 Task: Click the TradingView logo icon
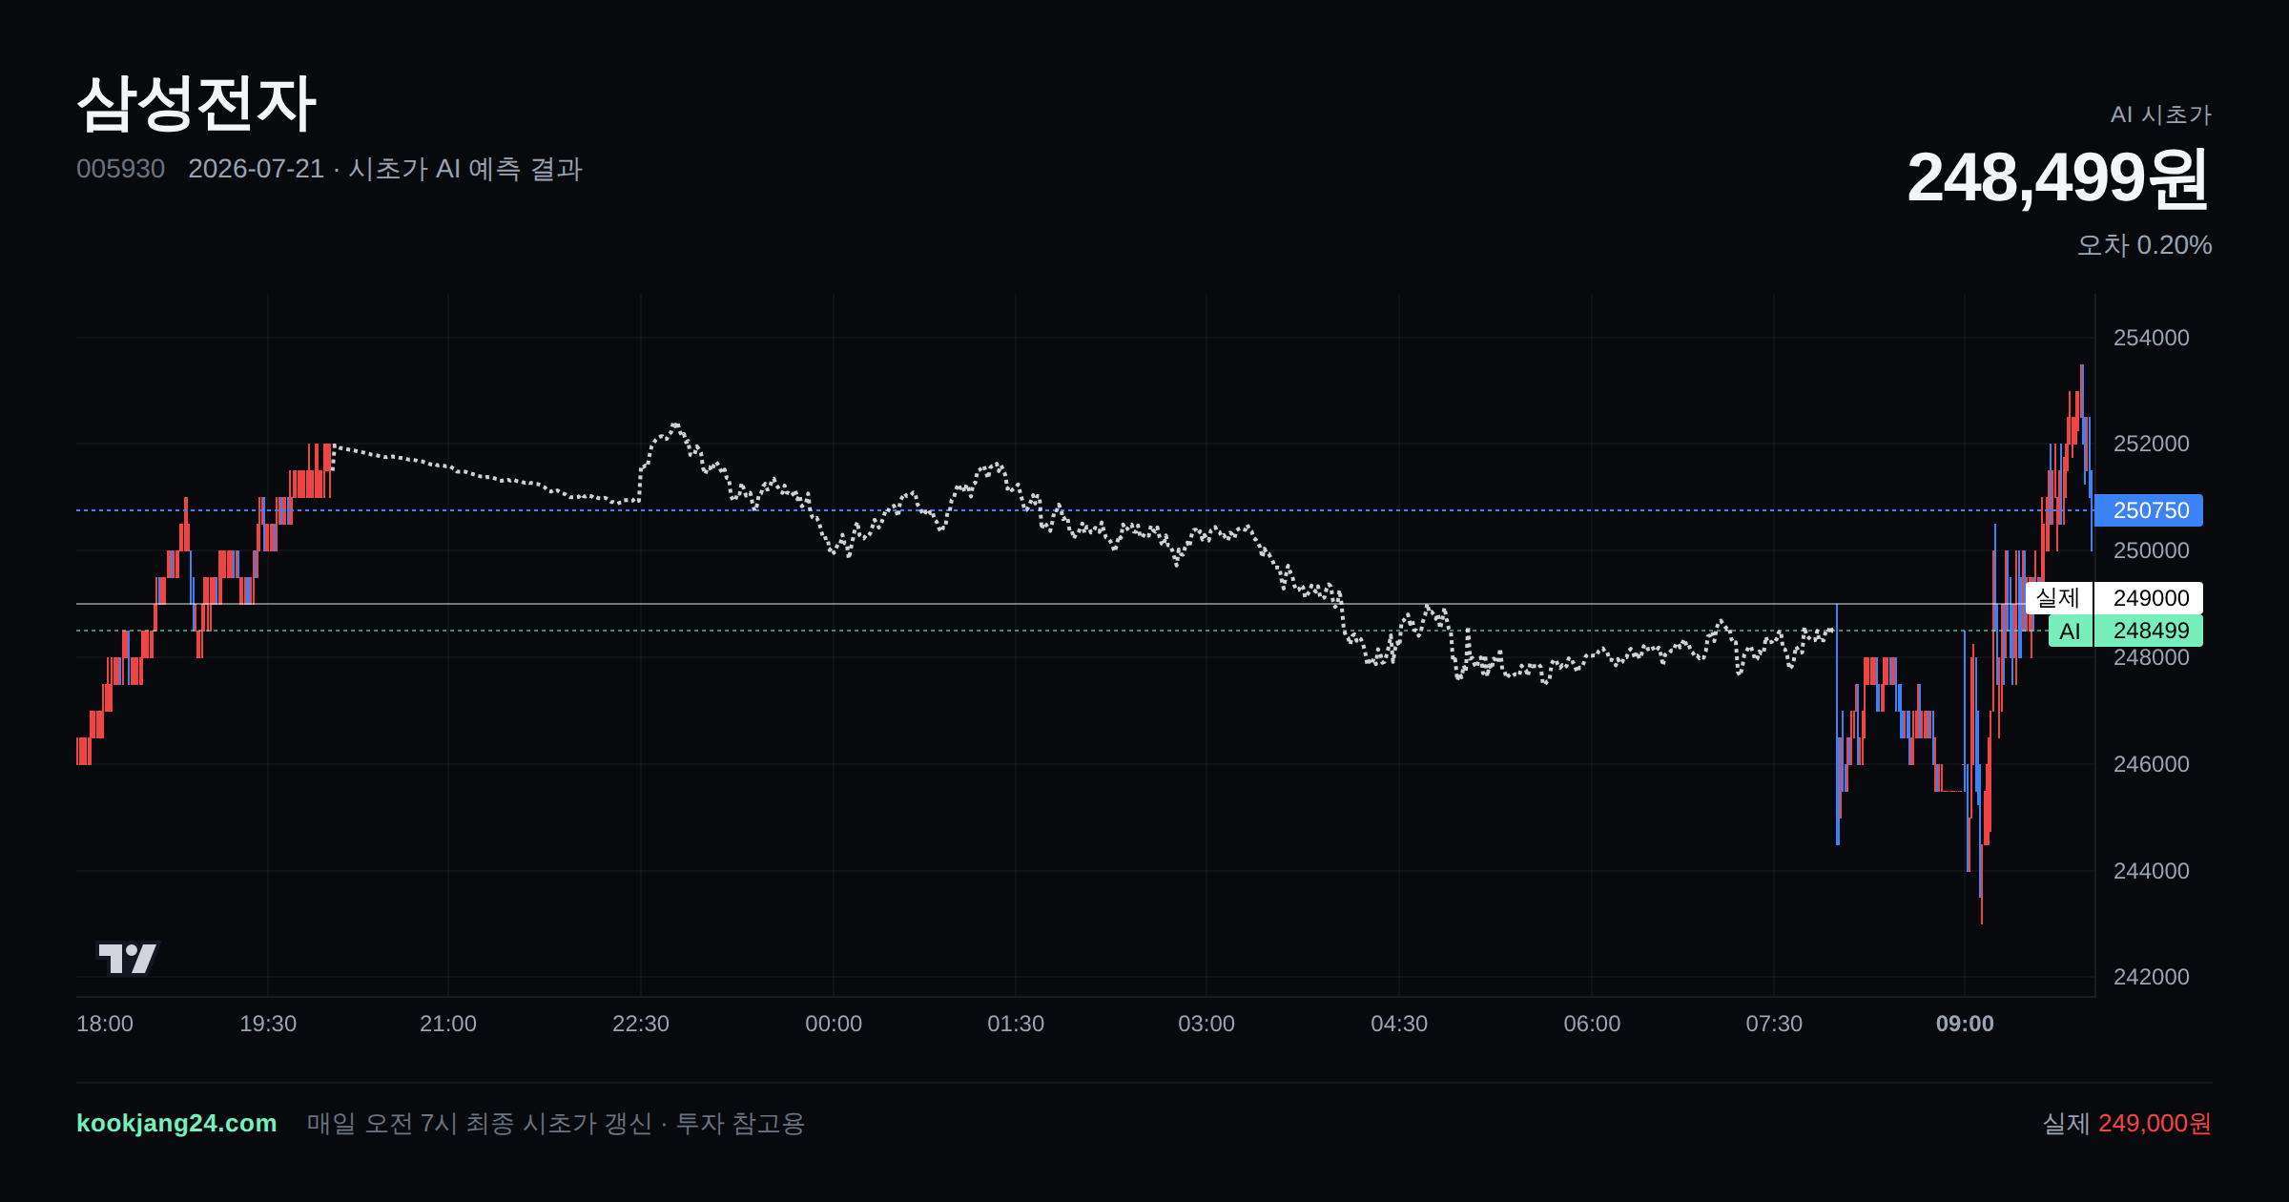(127, 958)
